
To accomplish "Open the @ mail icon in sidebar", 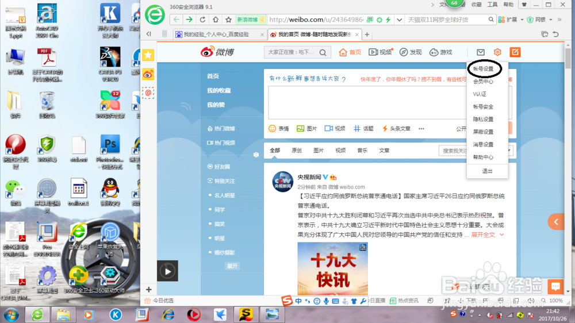I will click(148, 93).
